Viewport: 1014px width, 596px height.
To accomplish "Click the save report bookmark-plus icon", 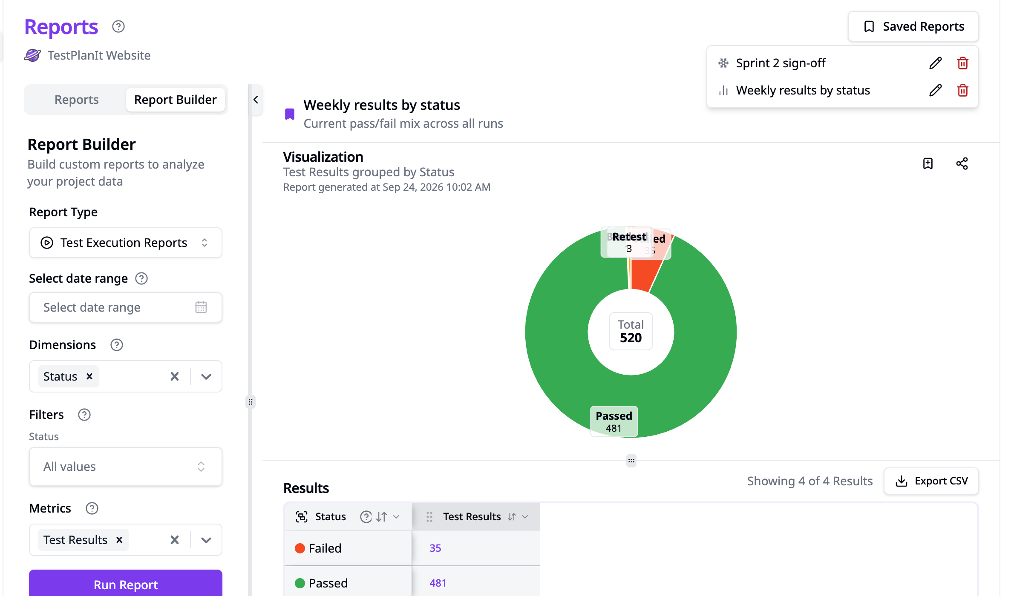I will tap(928, 163).
